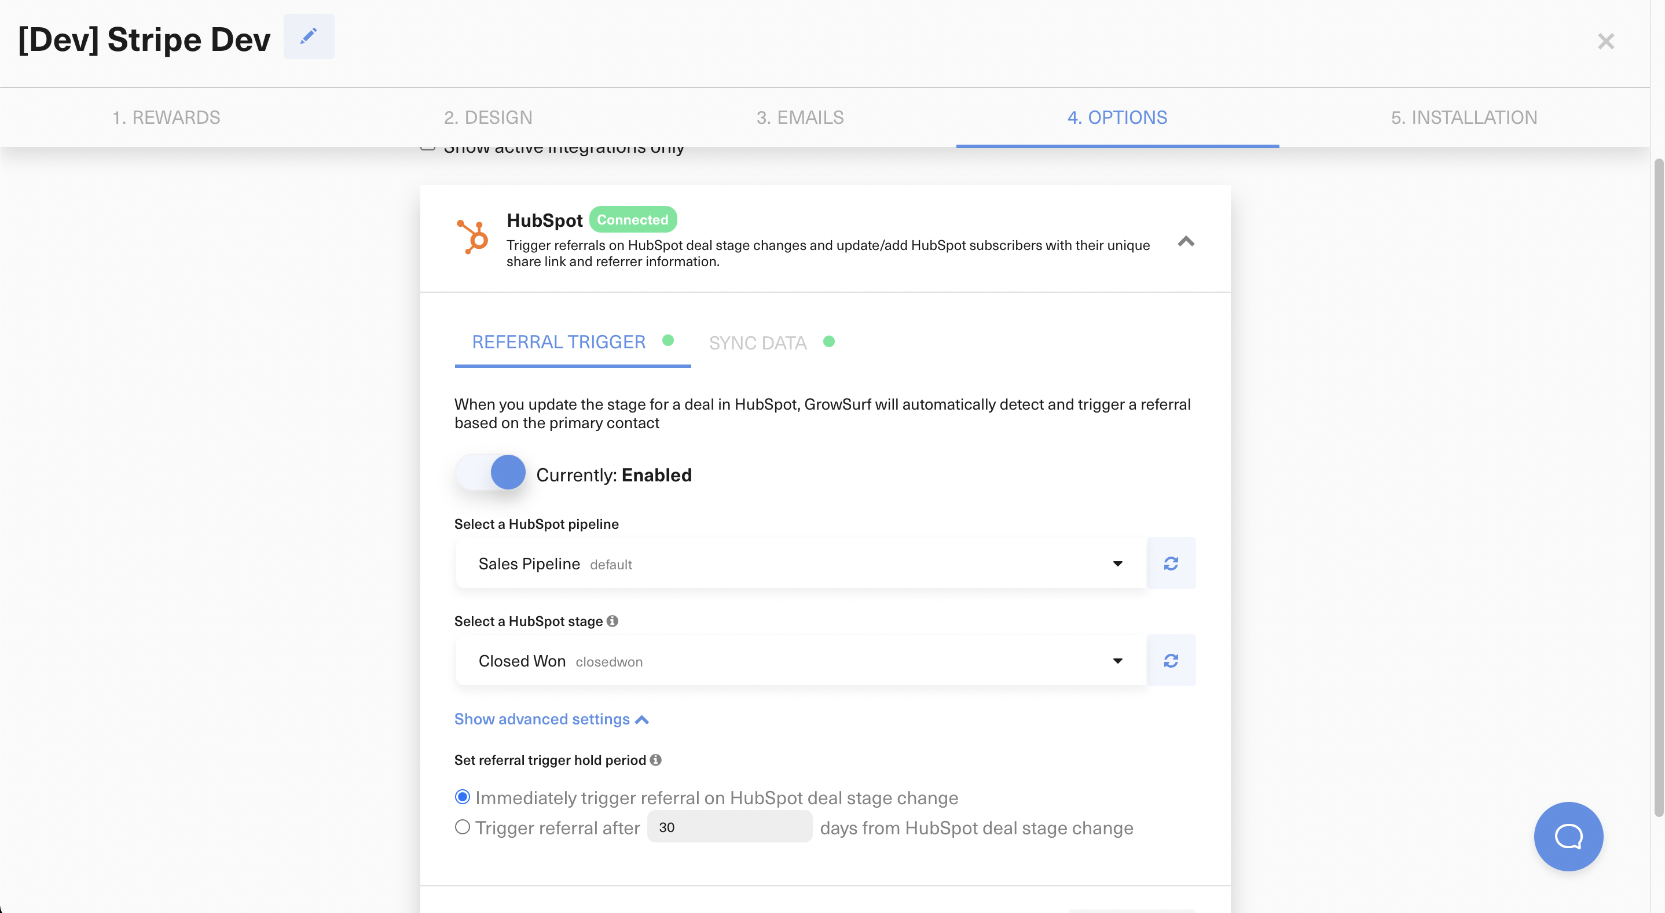The image size is (1665, 913).
Task: Click the X to close the campaign editor
Action: tap(1606, 41)
